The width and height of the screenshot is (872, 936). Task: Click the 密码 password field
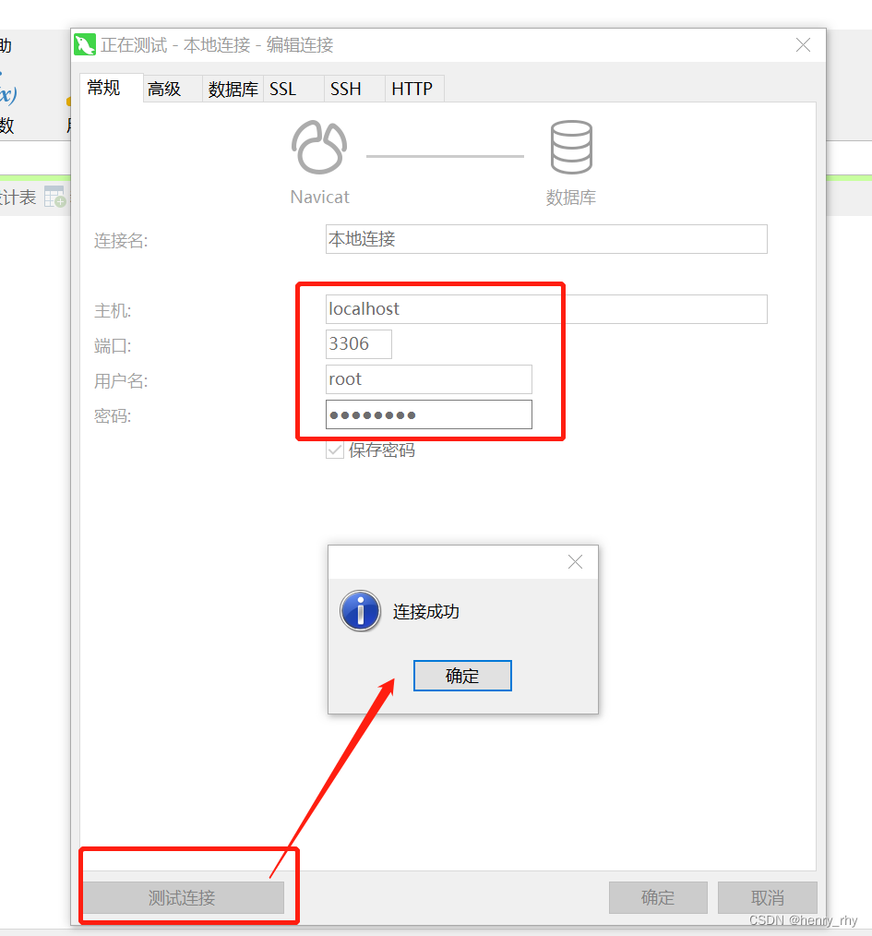[x=428, y=414]
